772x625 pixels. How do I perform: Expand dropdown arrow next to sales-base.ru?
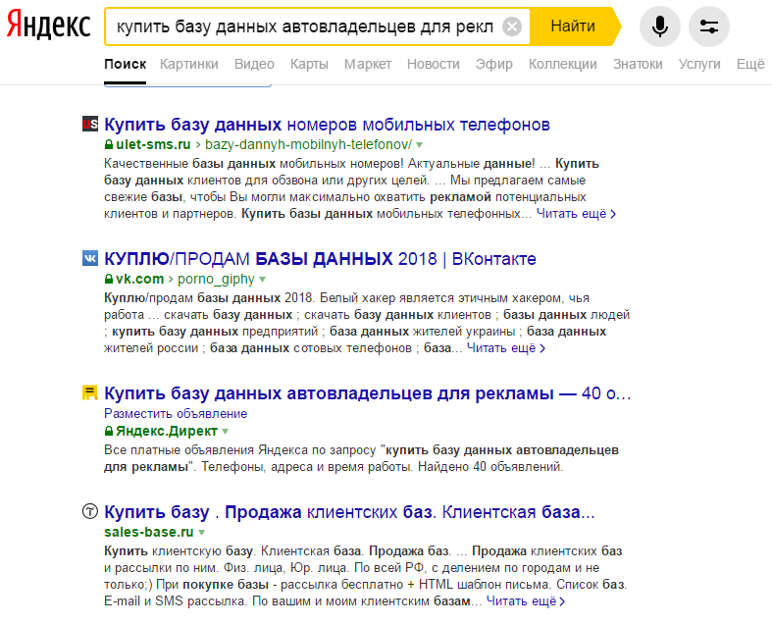coord(201,533)
